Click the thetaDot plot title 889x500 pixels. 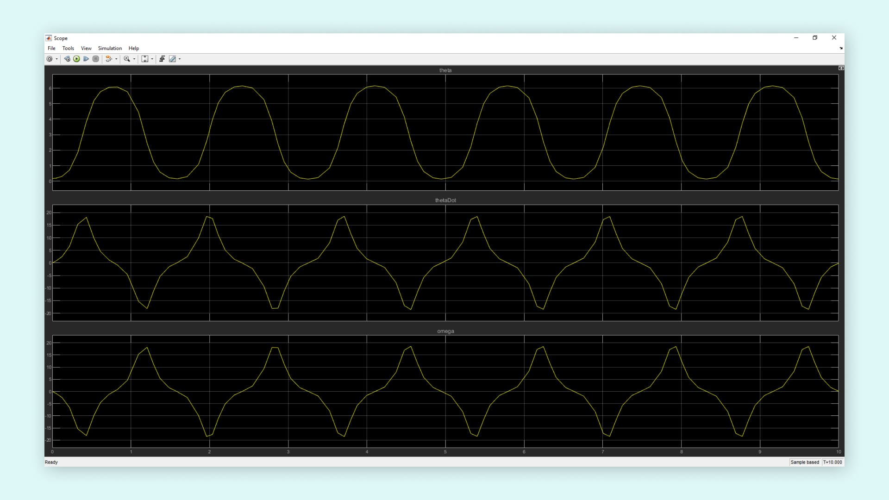pyautogui.click(x=445, y=200)
